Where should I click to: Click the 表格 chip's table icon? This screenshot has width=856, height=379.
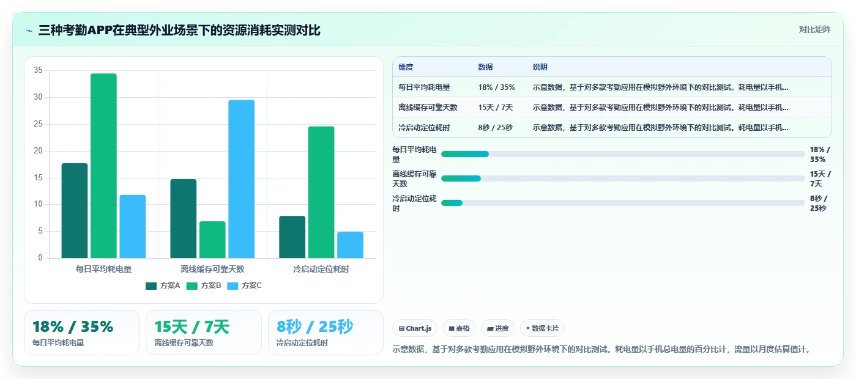click(452, 328)
